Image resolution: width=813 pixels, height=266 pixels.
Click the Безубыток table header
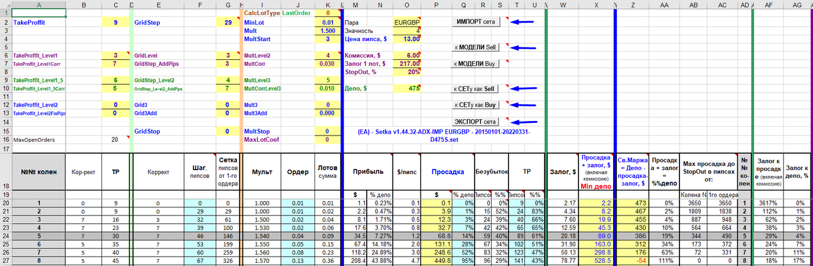click(x=492, y=171)
